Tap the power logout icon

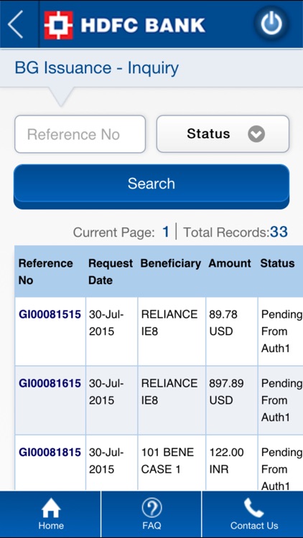click(271, 24)
